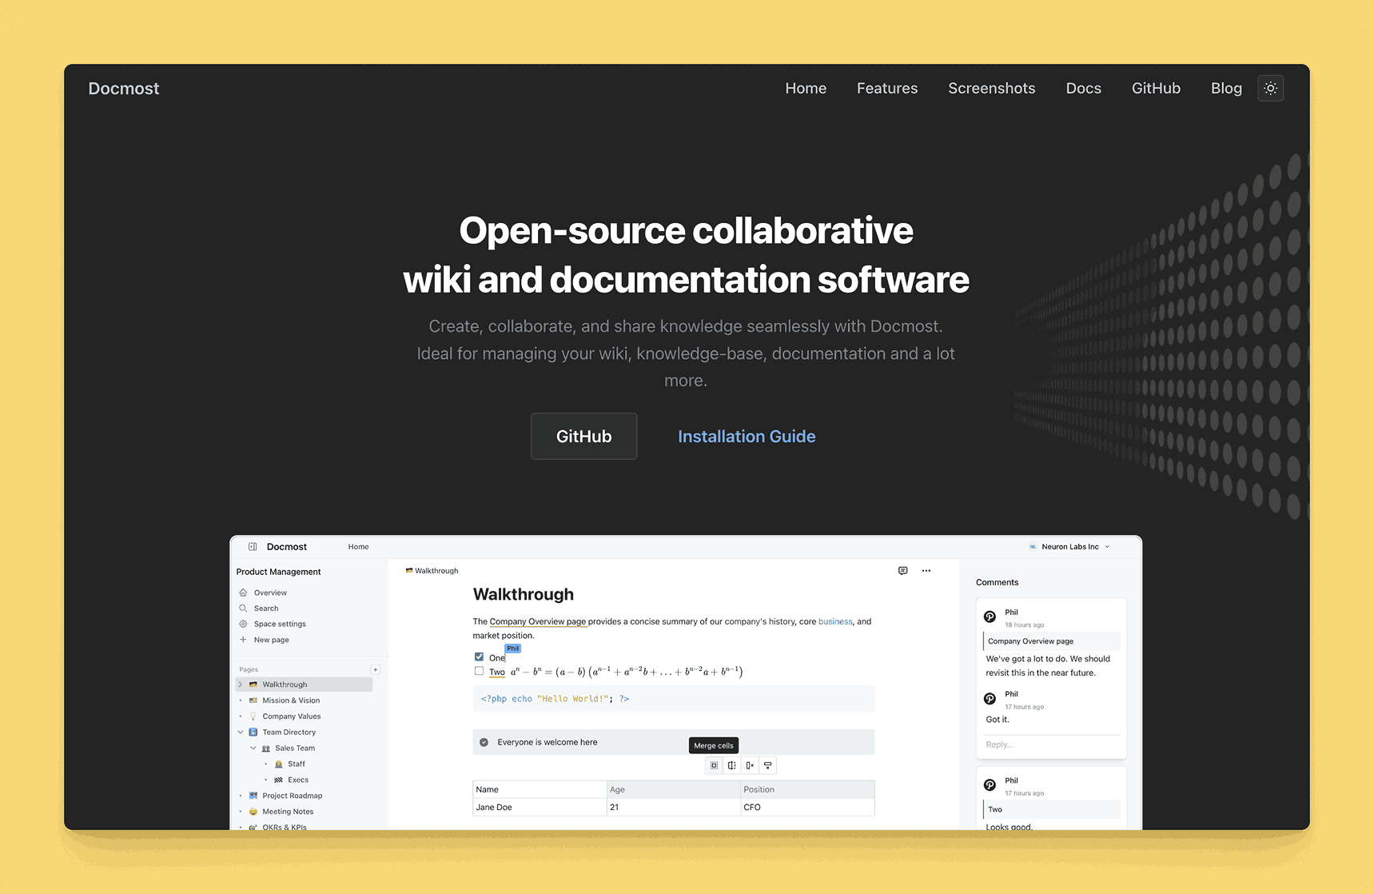Follow the Installation Guide link
The width and height of the screenshot is (1374, 894).
pyautogui.click(x=747, y=437)
